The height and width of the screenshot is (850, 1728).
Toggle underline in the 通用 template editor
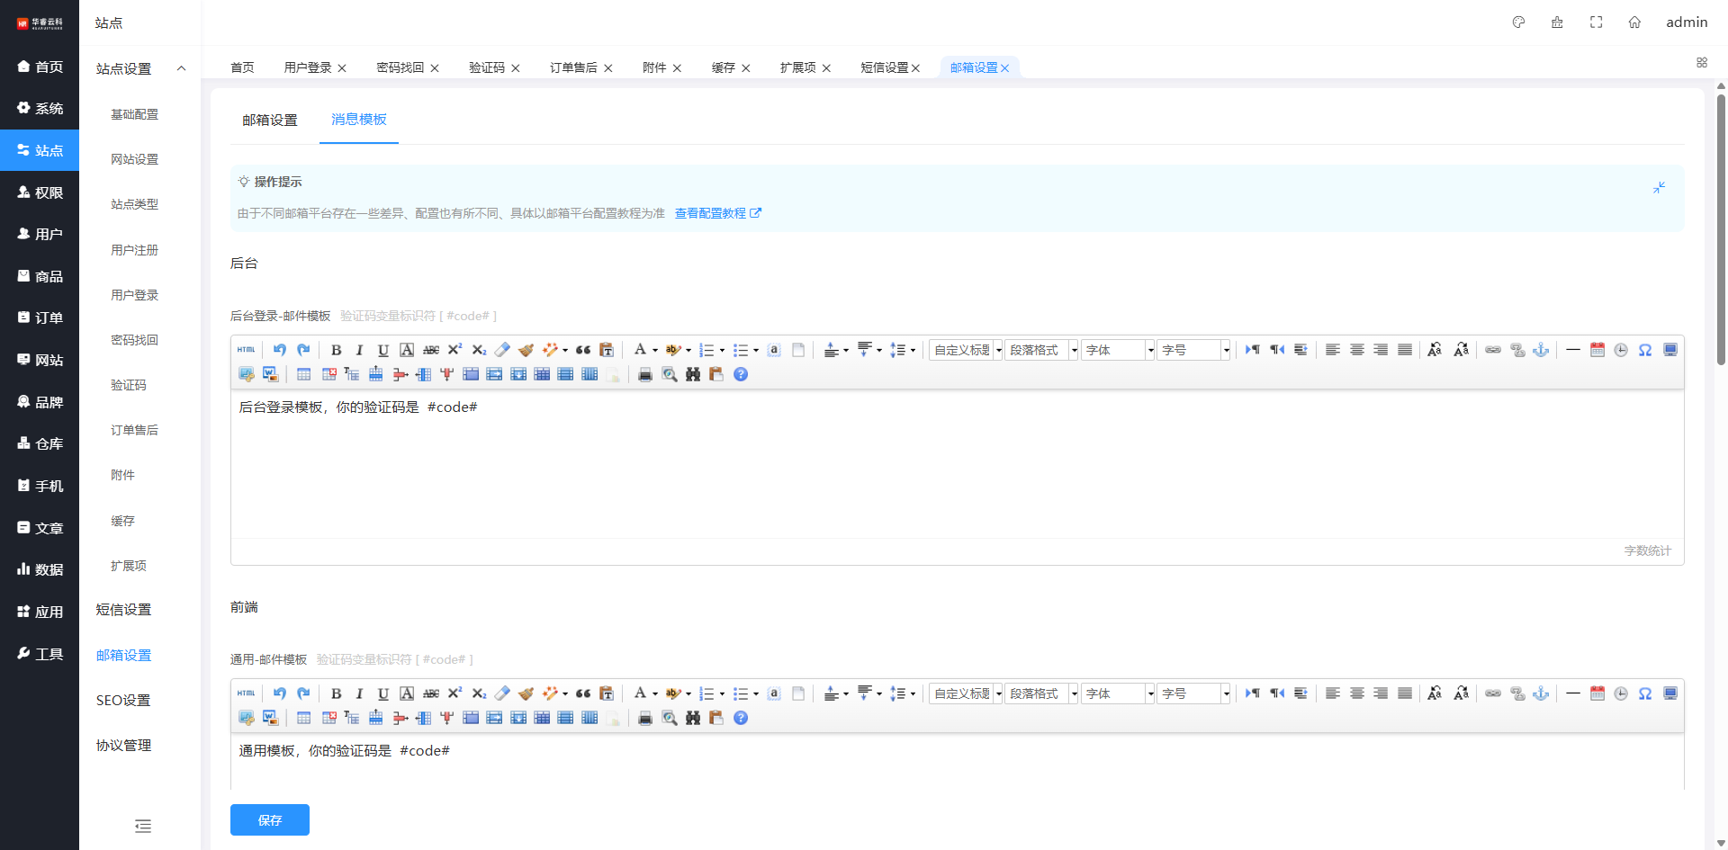coord(383,693)
